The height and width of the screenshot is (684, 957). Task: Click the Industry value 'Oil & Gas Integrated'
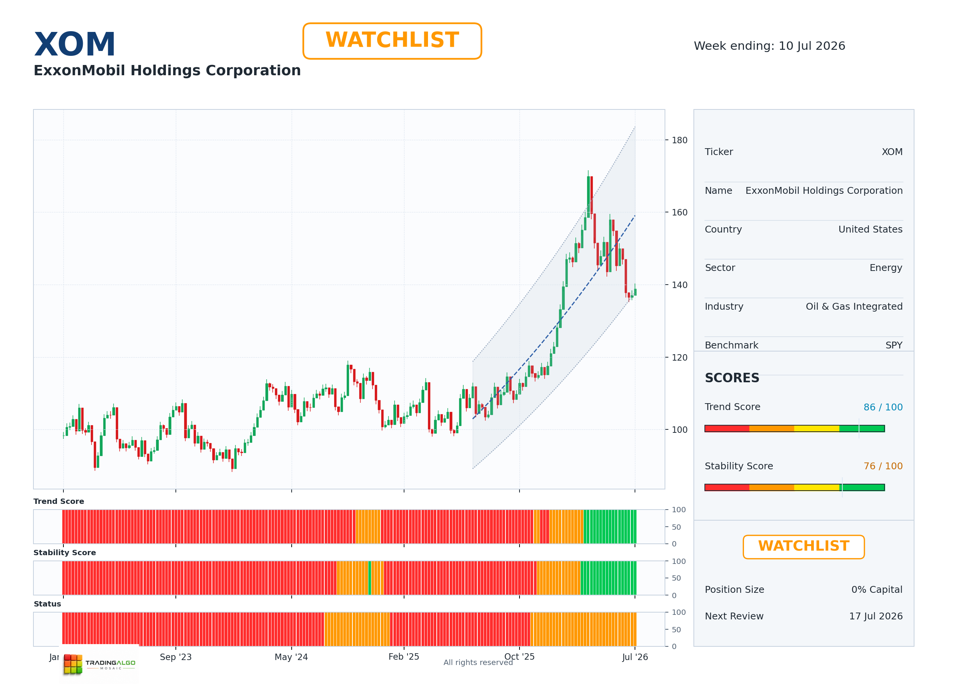(854, 307)
